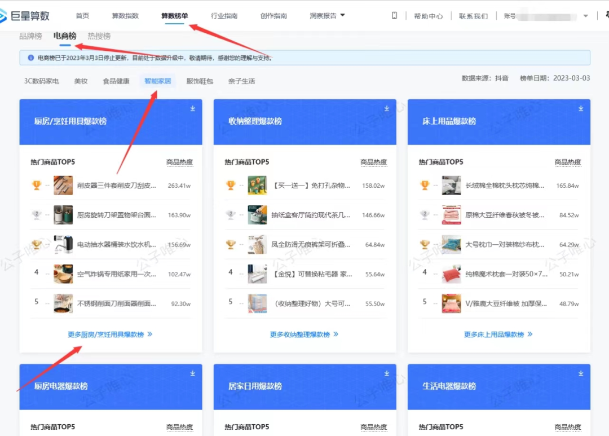Download the 收纳整理爆款榜 ranking data
This screenshot has width=609, height=436.
click(386, 108)
